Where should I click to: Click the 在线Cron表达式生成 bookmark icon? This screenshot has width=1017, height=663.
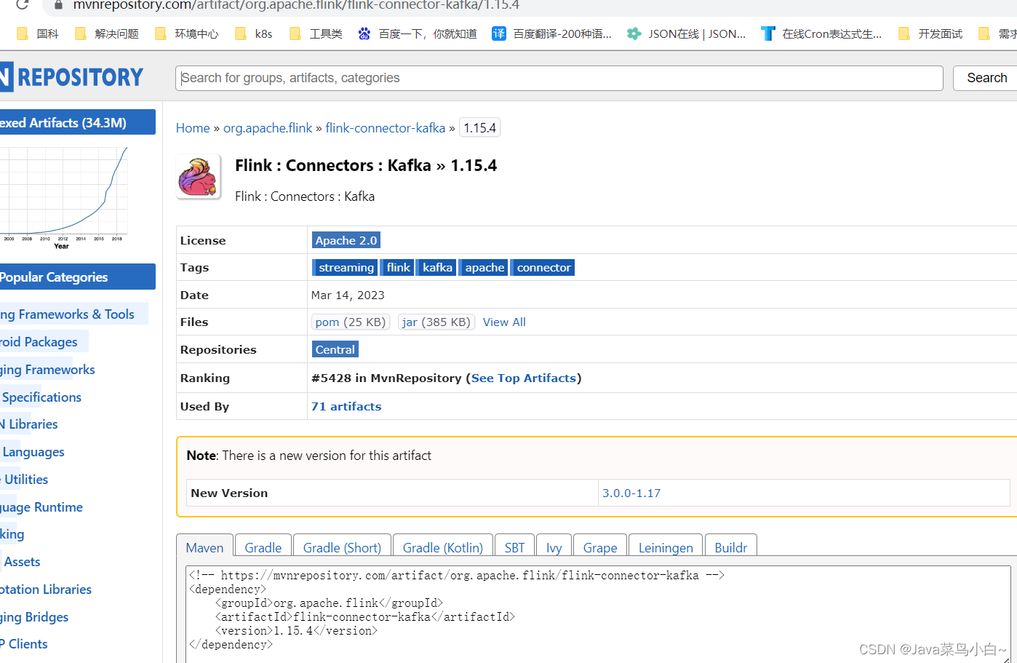[769, 33]
